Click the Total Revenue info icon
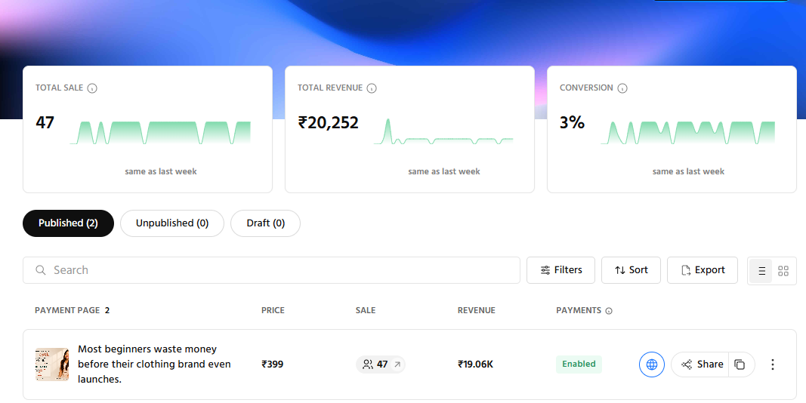This screenshot has width=806, height=403. (372, 88)
